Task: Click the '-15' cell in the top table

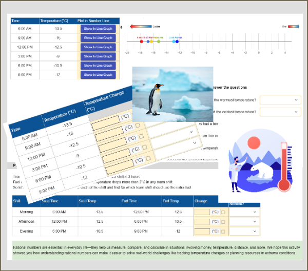Action: (x=58, y=38)
